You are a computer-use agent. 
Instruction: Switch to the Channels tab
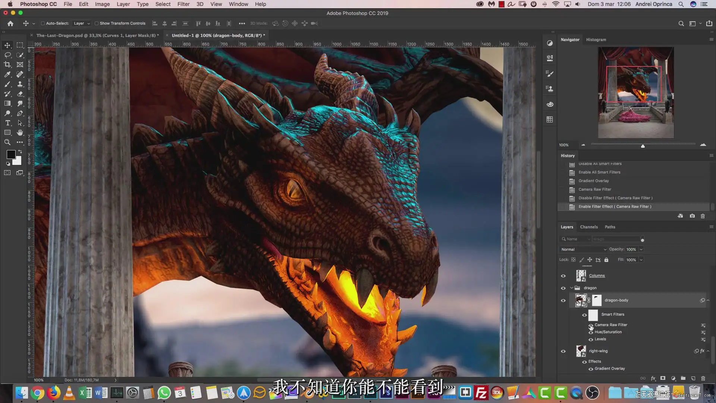(588, 227)
